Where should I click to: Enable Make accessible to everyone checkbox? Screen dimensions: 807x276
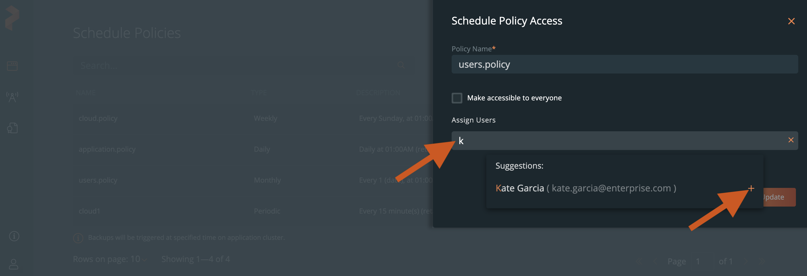coord(457,98)
